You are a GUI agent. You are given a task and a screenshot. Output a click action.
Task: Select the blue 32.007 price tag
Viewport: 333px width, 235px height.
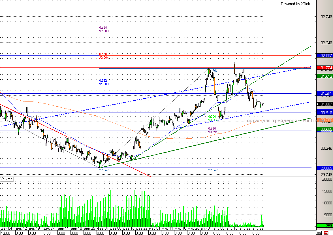point(324,56)
